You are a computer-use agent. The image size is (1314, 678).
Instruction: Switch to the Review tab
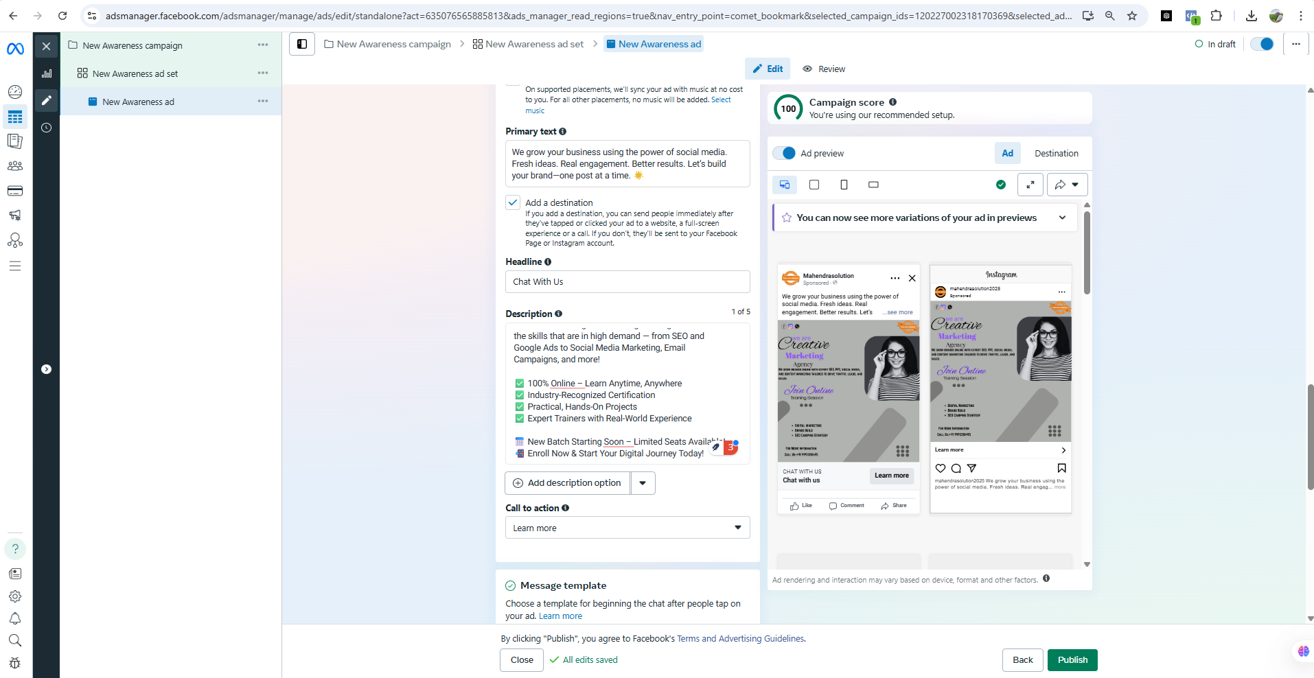click(x=824, y=69)
